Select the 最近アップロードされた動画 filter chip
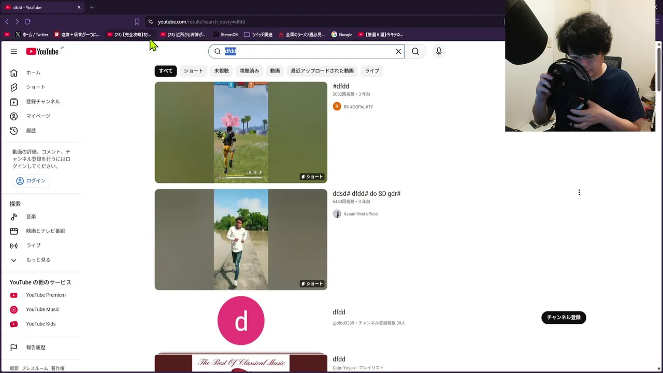663x373 pixels. [x=322, y=71]
